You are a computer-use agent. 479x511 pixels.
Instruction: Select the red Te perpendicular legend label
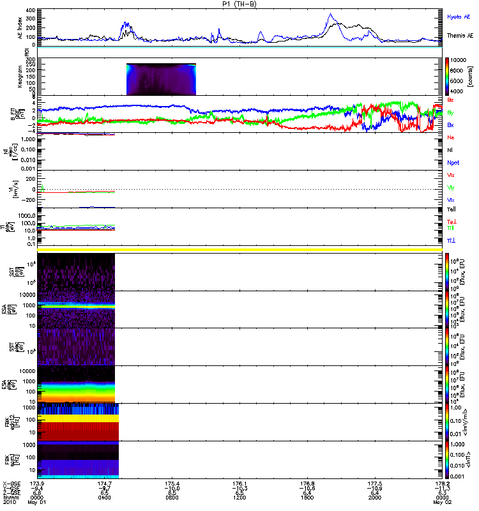[452, 222]
